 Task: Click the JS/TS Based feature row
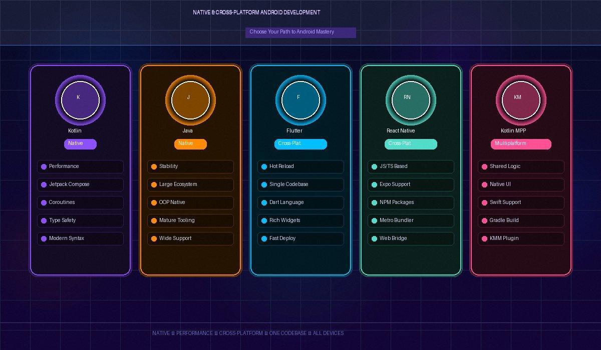click(x=411, y=166)
